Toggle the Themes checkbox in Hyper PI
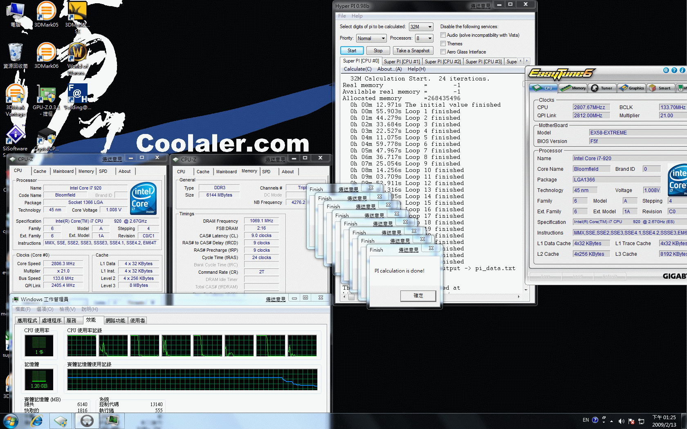This screenshot has width=687, height=429. coord(443,44)
